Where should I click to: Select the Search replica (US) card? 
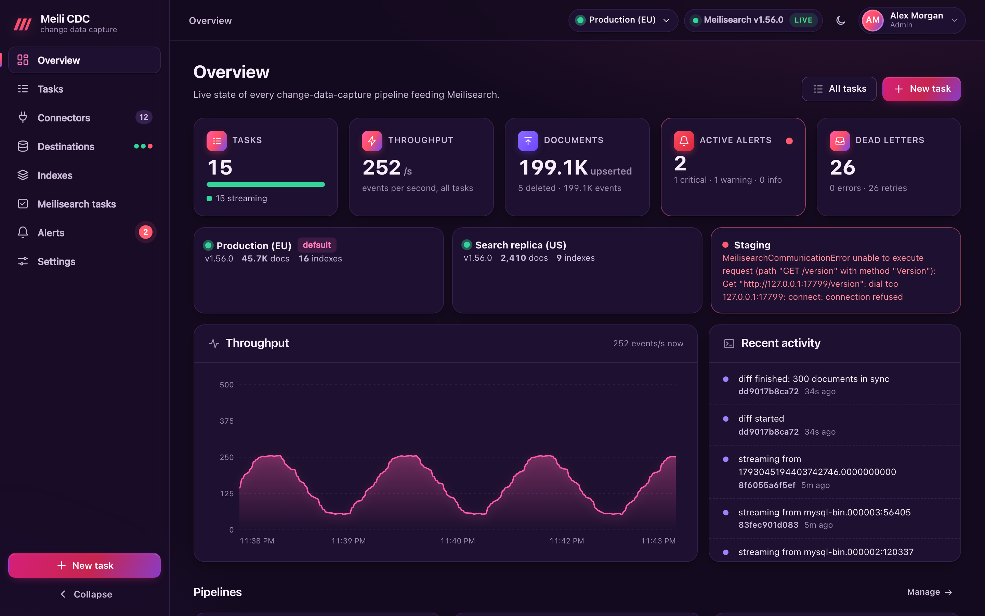click(577, 270)
